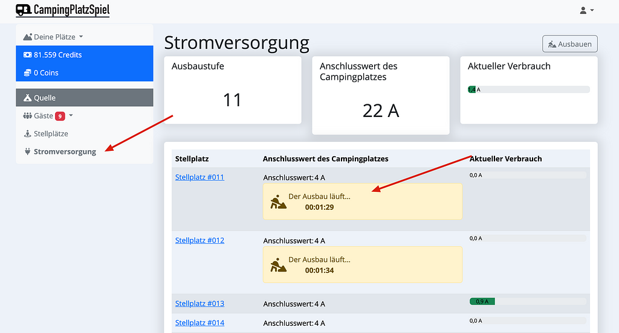Open the Stellplatz #012 link
The image size is (619, 333).
(199, 240)
